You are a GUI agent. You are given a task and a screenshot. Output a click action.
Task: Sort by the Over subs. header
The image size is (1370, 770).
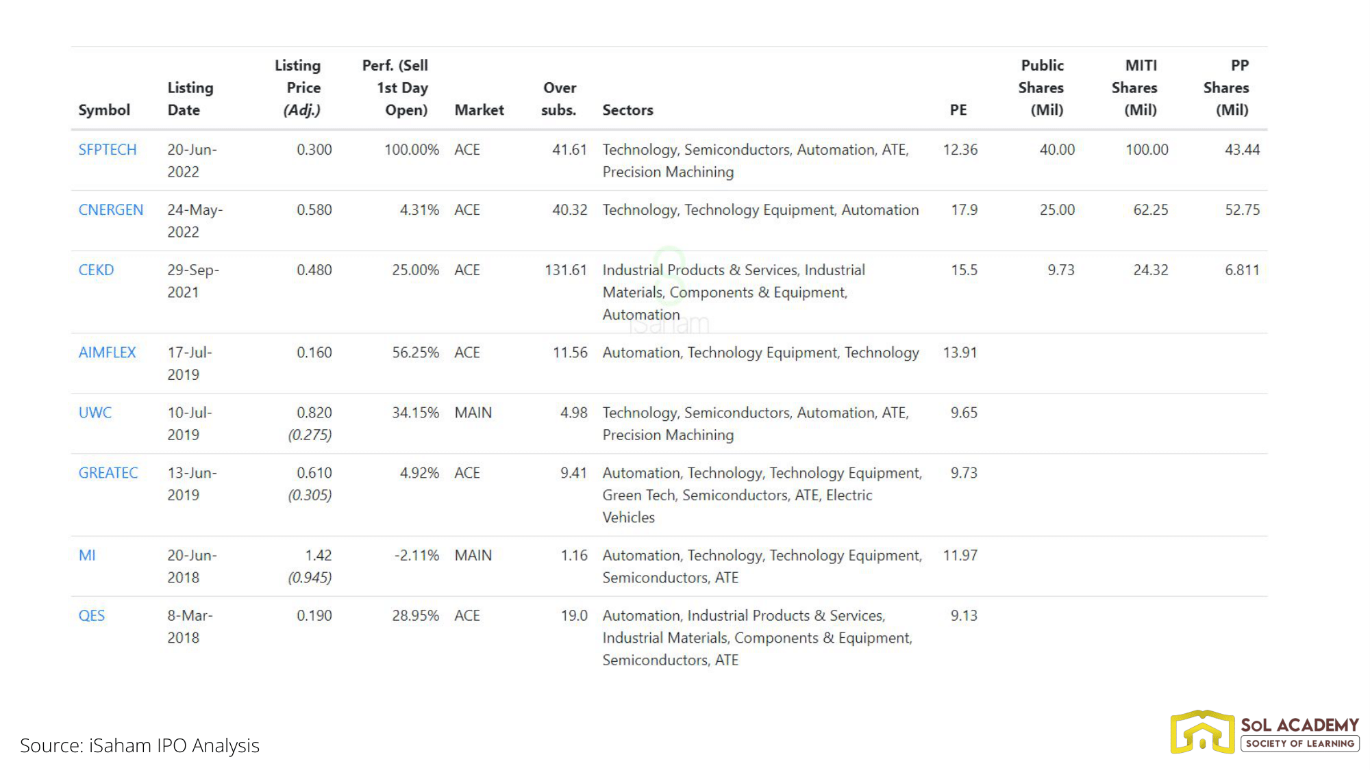(x=559, y=99)
